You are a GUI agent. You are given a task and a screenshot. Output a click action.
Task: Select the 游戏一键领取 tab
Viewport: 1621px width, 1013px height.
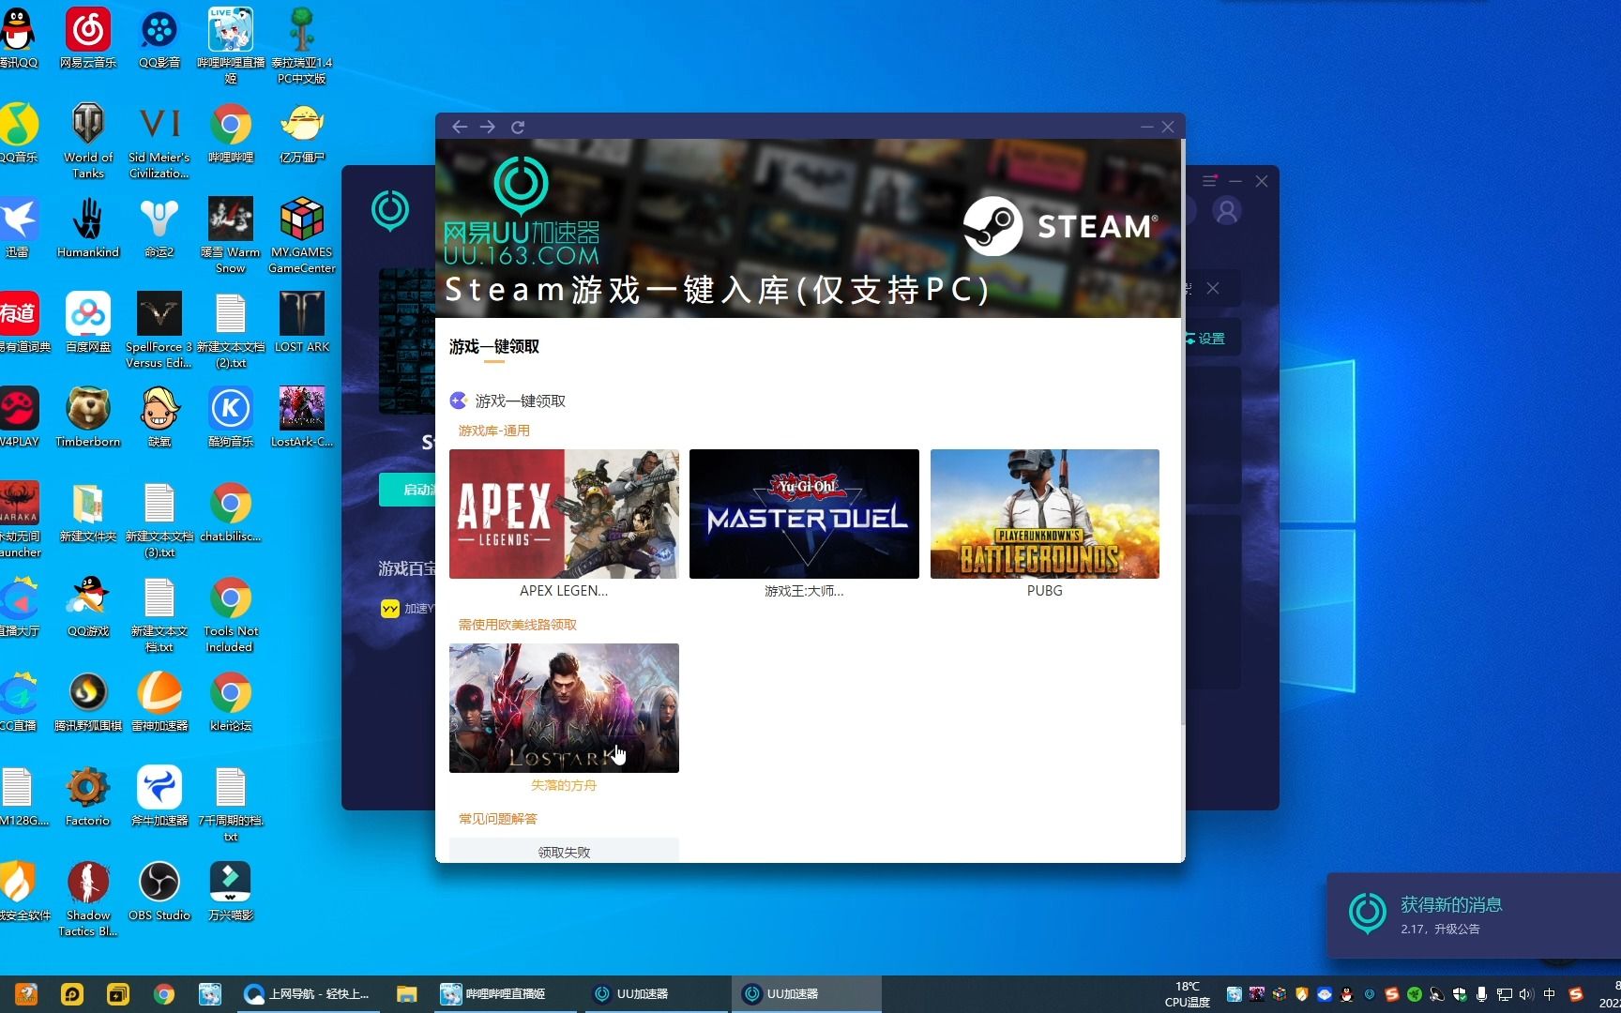pos(493,347)
